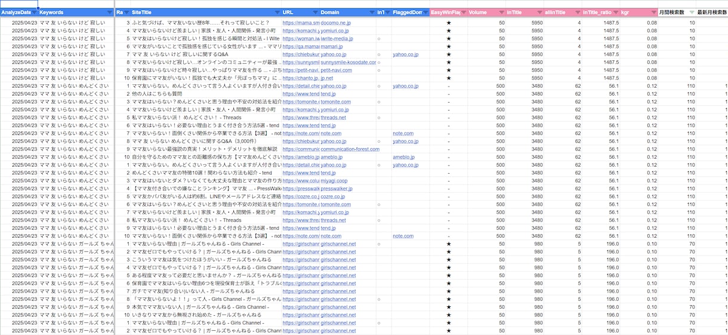Screen dimensions: 728x335
Task: Open the https://chanto.jp URL link
Action: [301, 78]
